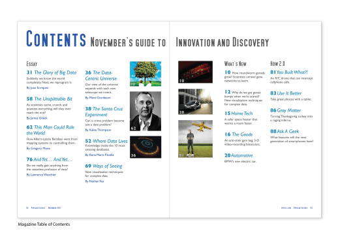Select the '12 Why do we get goose bumps' entry
Image resolution: width=338 pixels, height=244 pixels.
coord(243,98)
